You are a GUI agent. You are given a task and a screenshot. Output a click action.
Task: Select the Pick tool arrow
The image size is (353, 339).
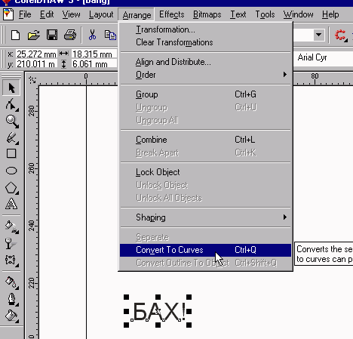pyautogui.click(x=11, y=88)
